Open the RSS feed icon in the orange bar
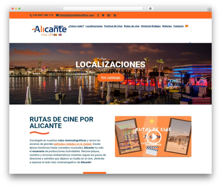The height and width of the screenshot is (187, 221). (115, 15)
